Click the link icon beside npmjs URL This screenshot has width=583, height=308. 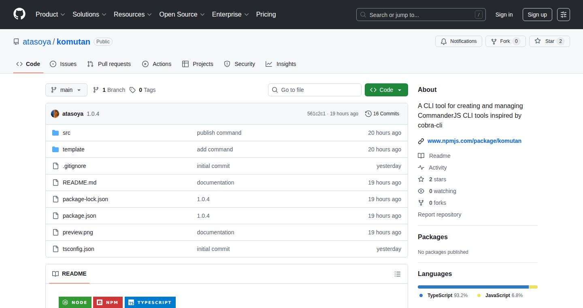pyautogui.click(x=421, y=141)
